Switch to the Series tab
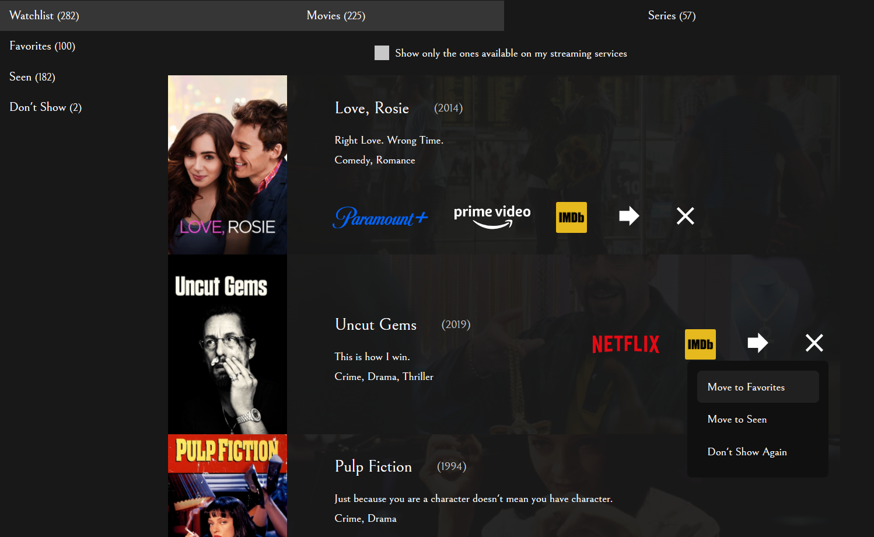The image size is (874, 537). [672, 16]
